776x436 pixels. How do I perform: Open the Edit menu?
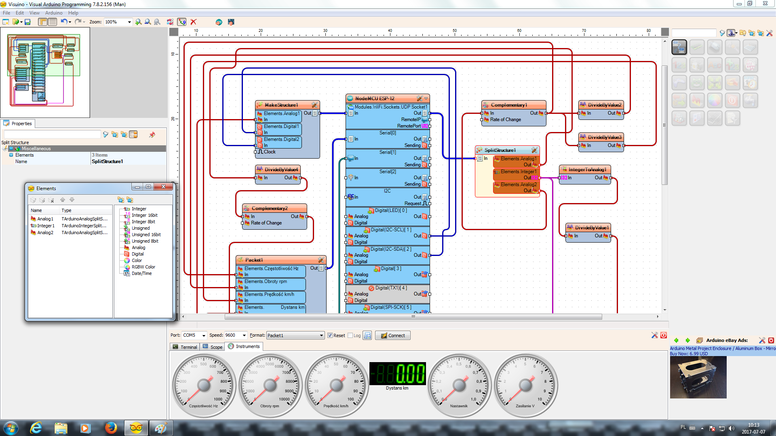(20, 13)
